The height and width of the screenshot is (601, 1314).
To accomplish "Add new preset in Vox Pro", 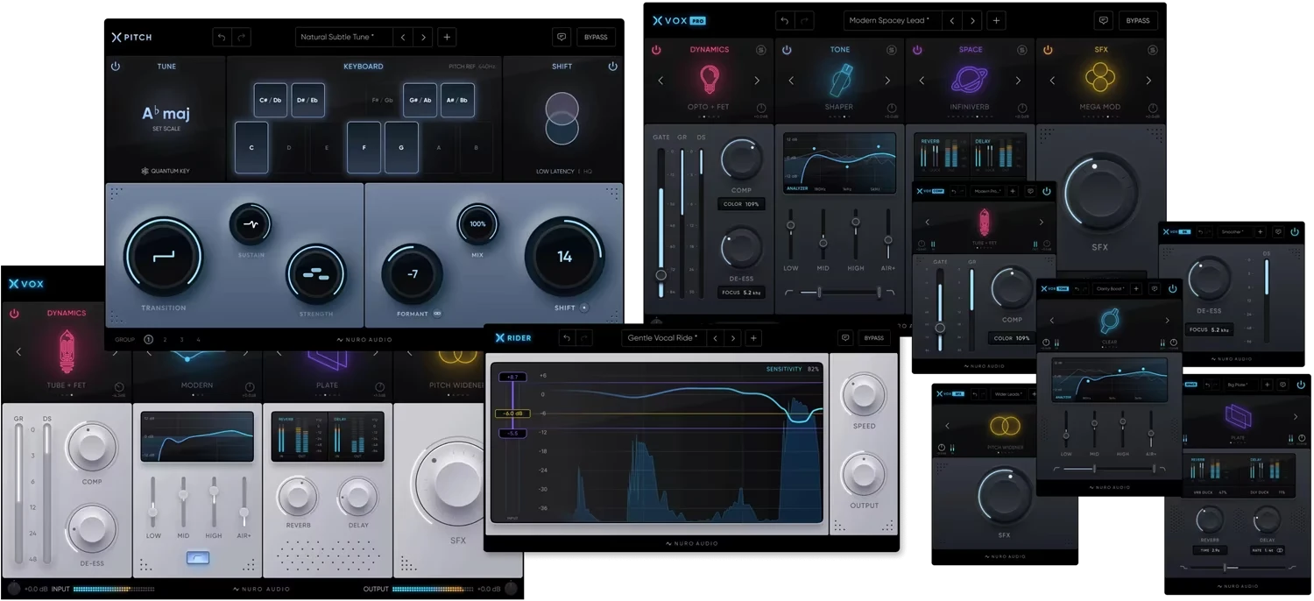I will (x=996, y=20).
